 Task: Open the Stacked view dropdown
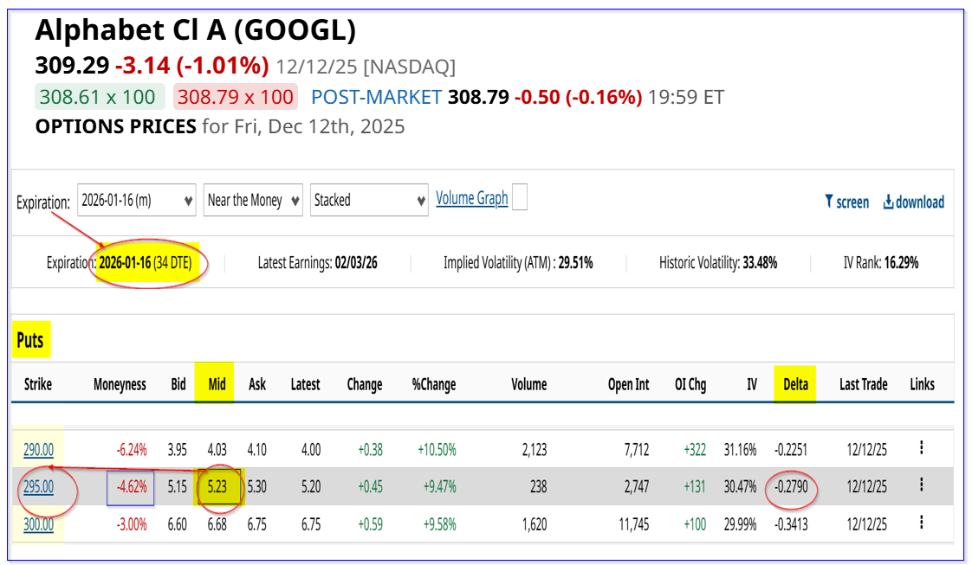point(369,201)
